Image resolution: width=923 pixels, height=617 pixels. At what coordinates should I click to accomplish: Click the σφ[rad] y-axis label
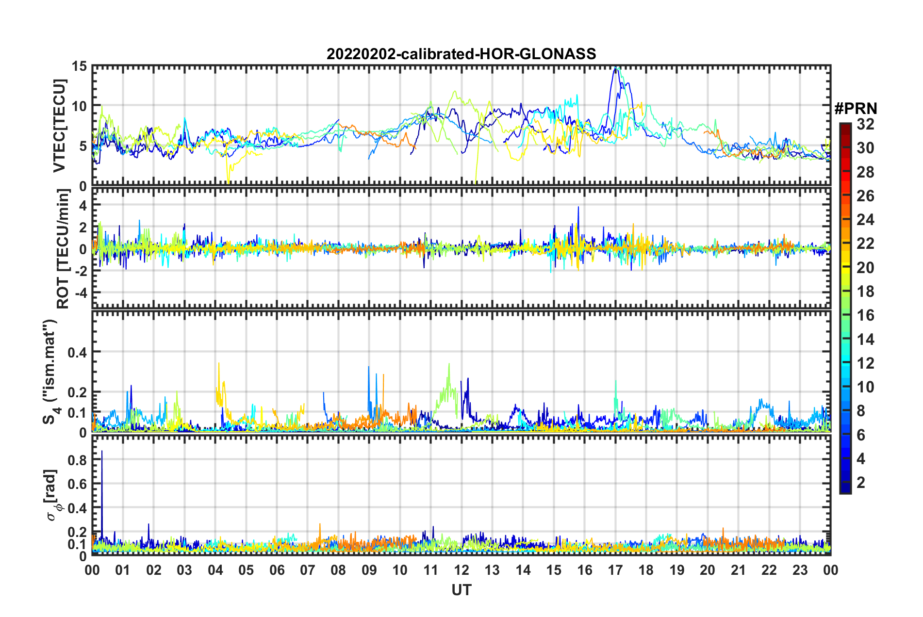[52, 495]
